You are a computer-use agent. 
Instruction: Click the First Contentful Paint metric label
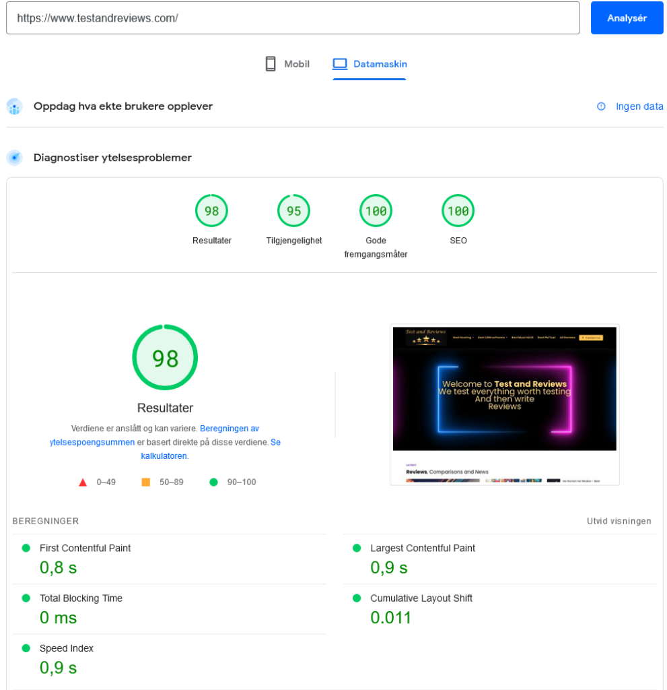pos(85,548)
